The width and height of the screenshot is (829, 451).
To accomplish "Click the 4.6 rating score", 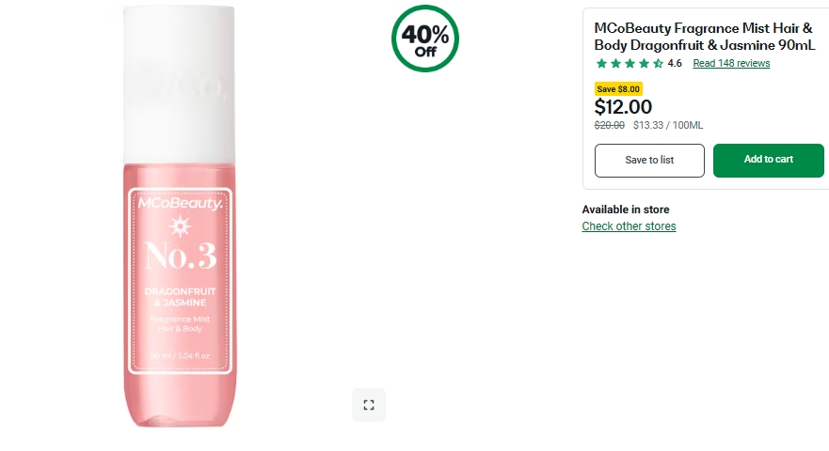I will [675, 64].
